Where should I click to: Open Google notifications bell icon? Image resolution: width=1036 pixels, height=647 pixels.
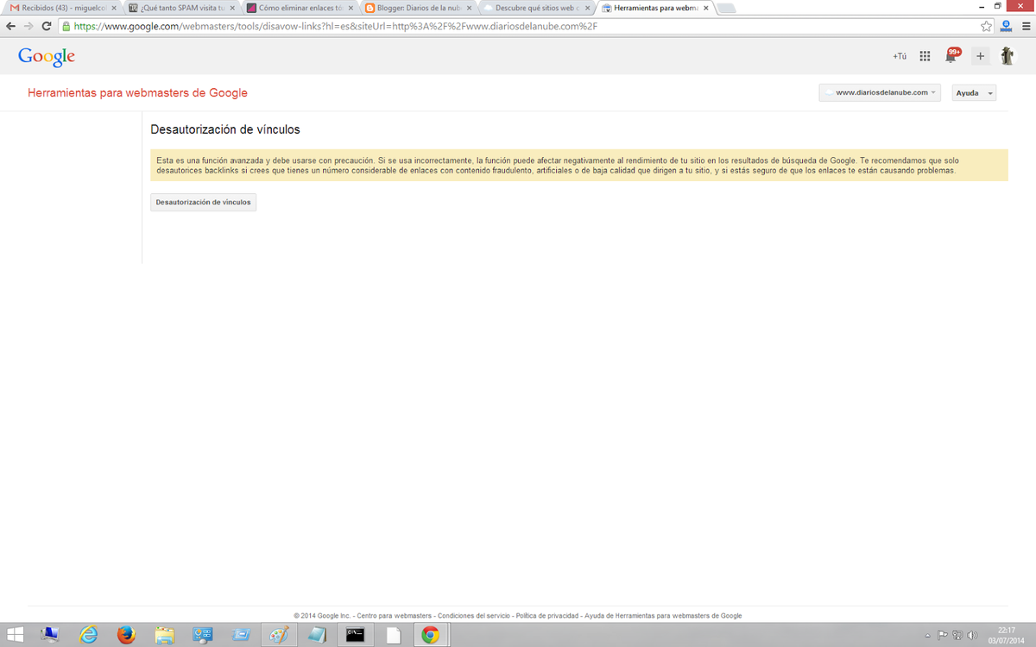(x=951, y=56)
